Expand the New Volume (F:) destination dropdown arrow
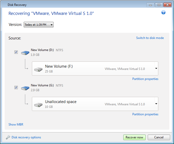Viewport: 174px width, 144px height. coord(156,68)
